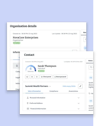Viewport: 97px width, 126px height.
Task: Click the clipboard icon button in the Contact card
Action: [x=37, y=77]
